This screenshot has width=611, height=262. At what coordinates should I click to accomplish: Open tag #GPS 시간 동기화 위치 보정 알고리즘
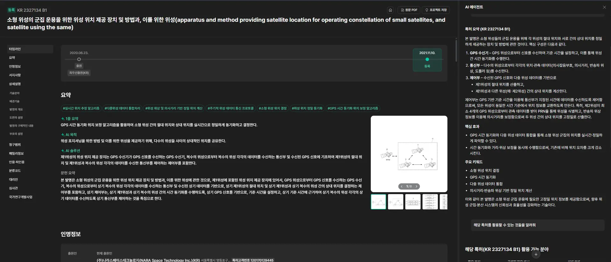coord(353,108)
